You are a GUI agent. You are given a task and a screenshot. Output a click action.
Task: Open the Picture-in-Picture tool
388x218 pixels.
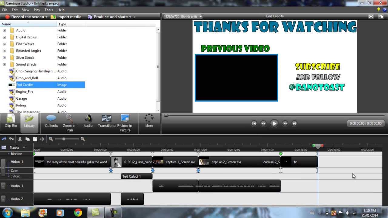point(125,123)
